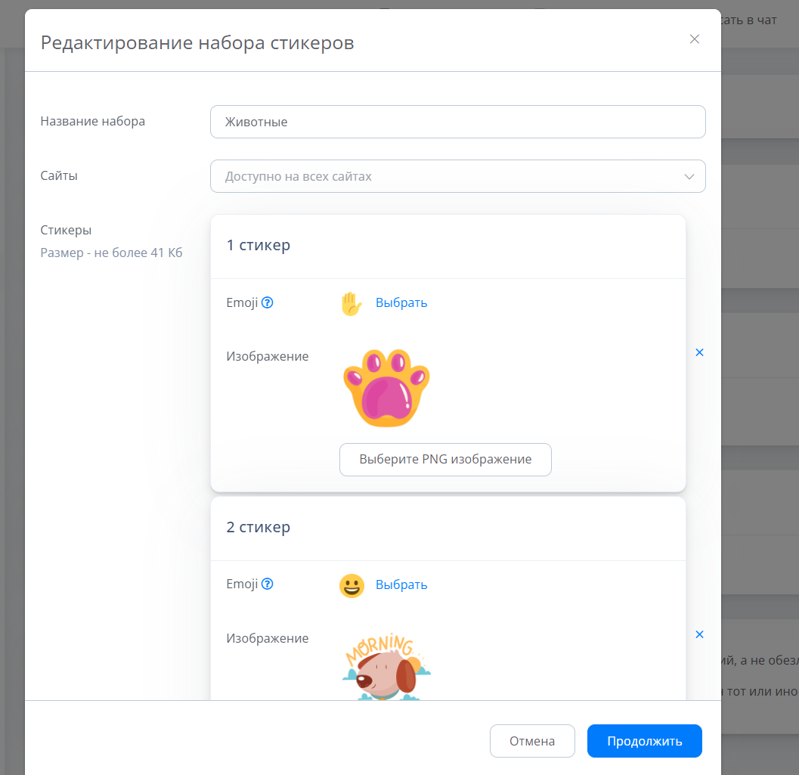Click the paw sticker image

pyautogui.click(x=386, y=388)
